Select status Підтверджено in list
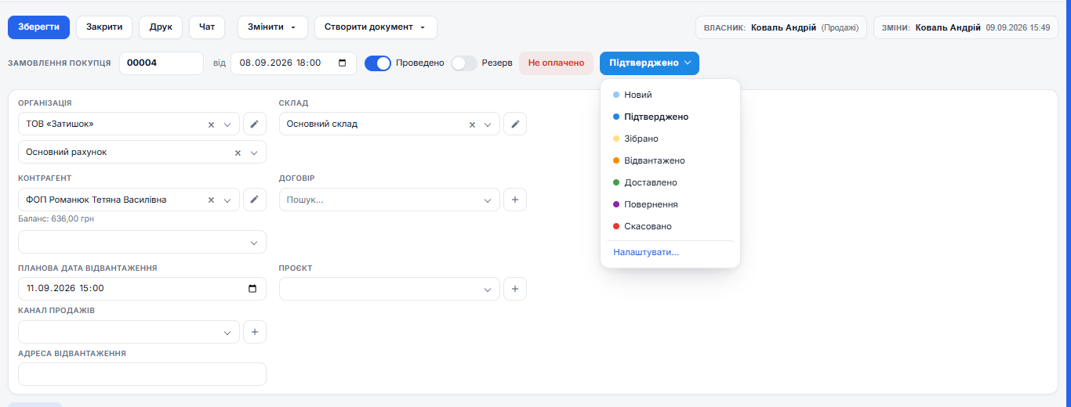The height and width of the screenshot is (407, 1071). point(670,117)
